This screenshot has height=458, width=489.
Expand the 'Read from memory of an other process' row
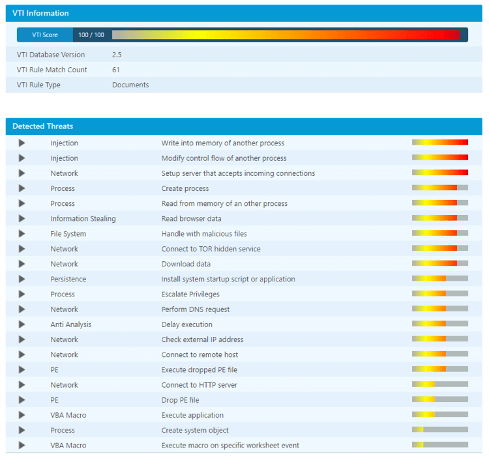tap(22, 203)
